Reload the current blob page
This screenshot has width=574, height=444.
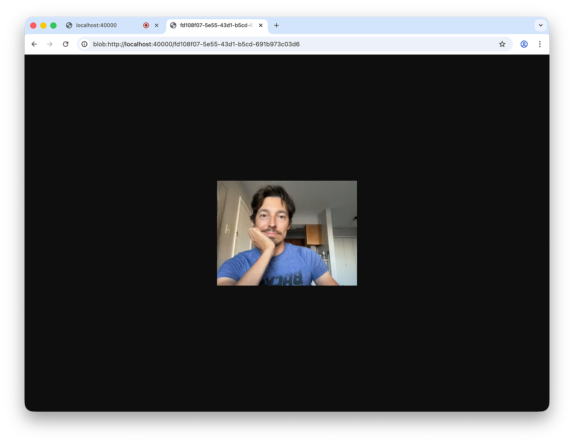(66, 44)
